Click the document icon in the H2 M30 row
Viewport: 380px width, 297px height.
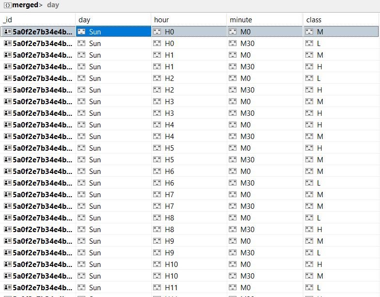(8, 90)
